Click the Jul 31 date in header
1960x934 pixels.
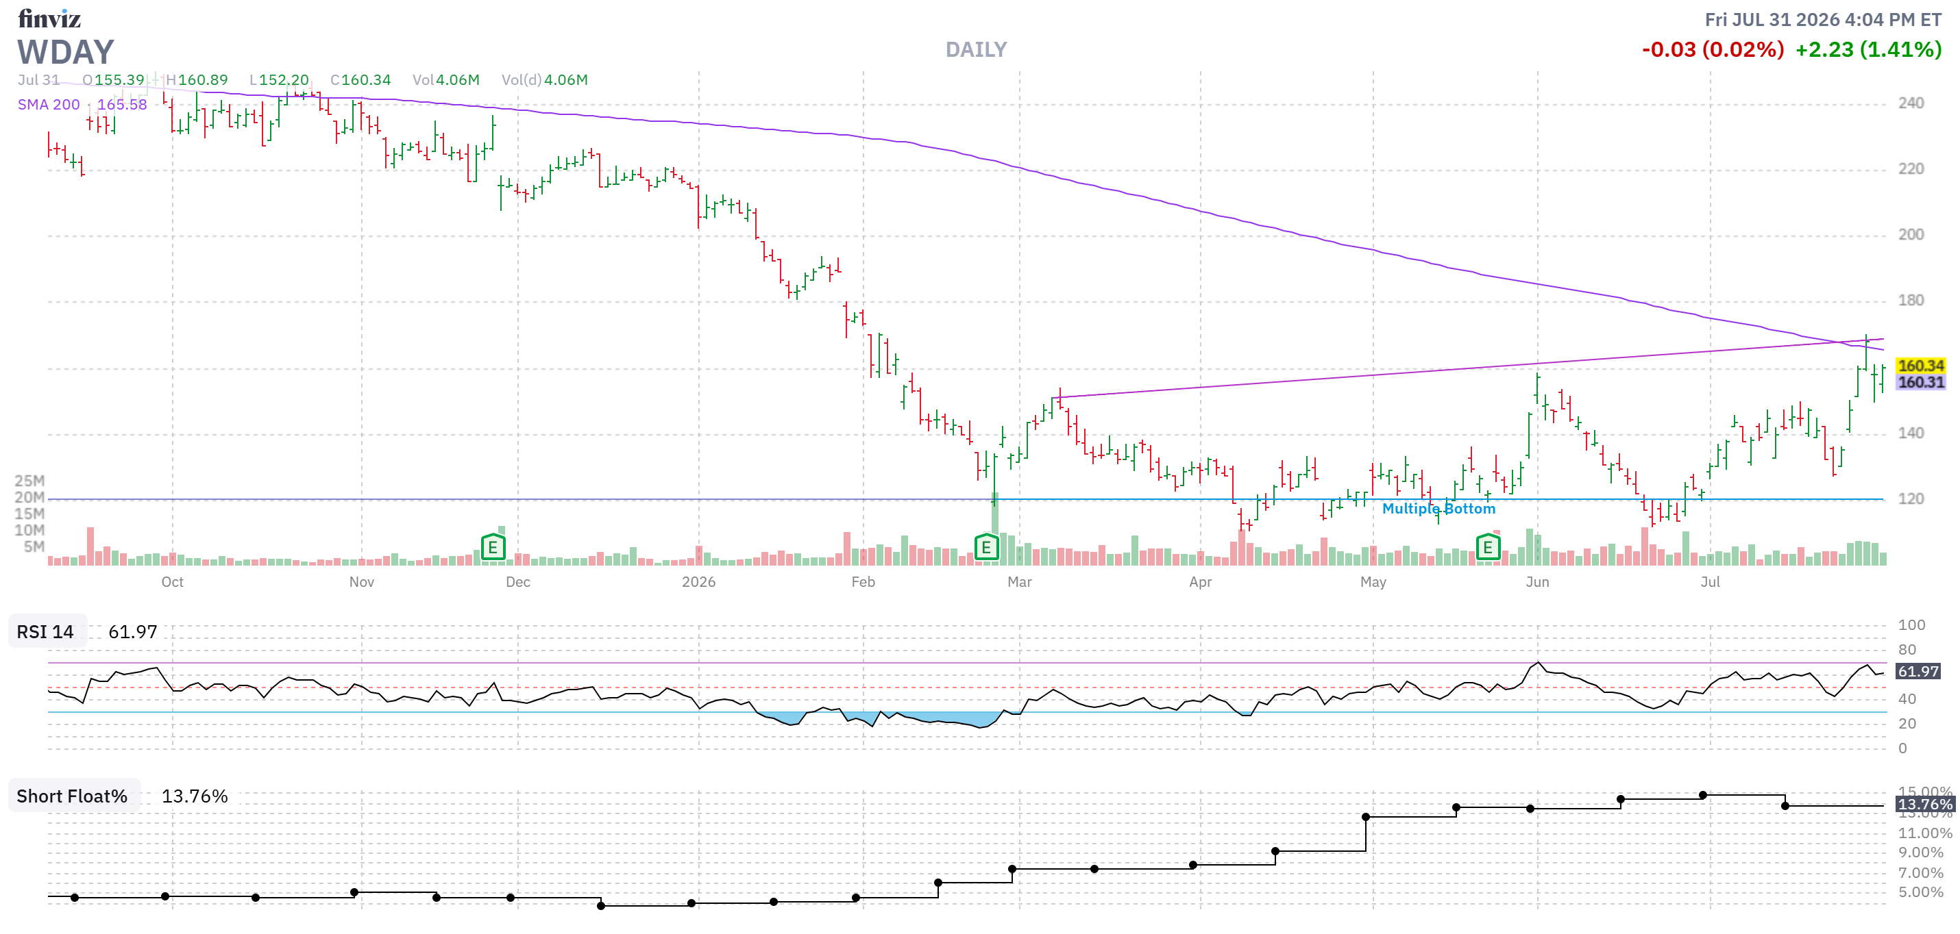coord(38,80)
